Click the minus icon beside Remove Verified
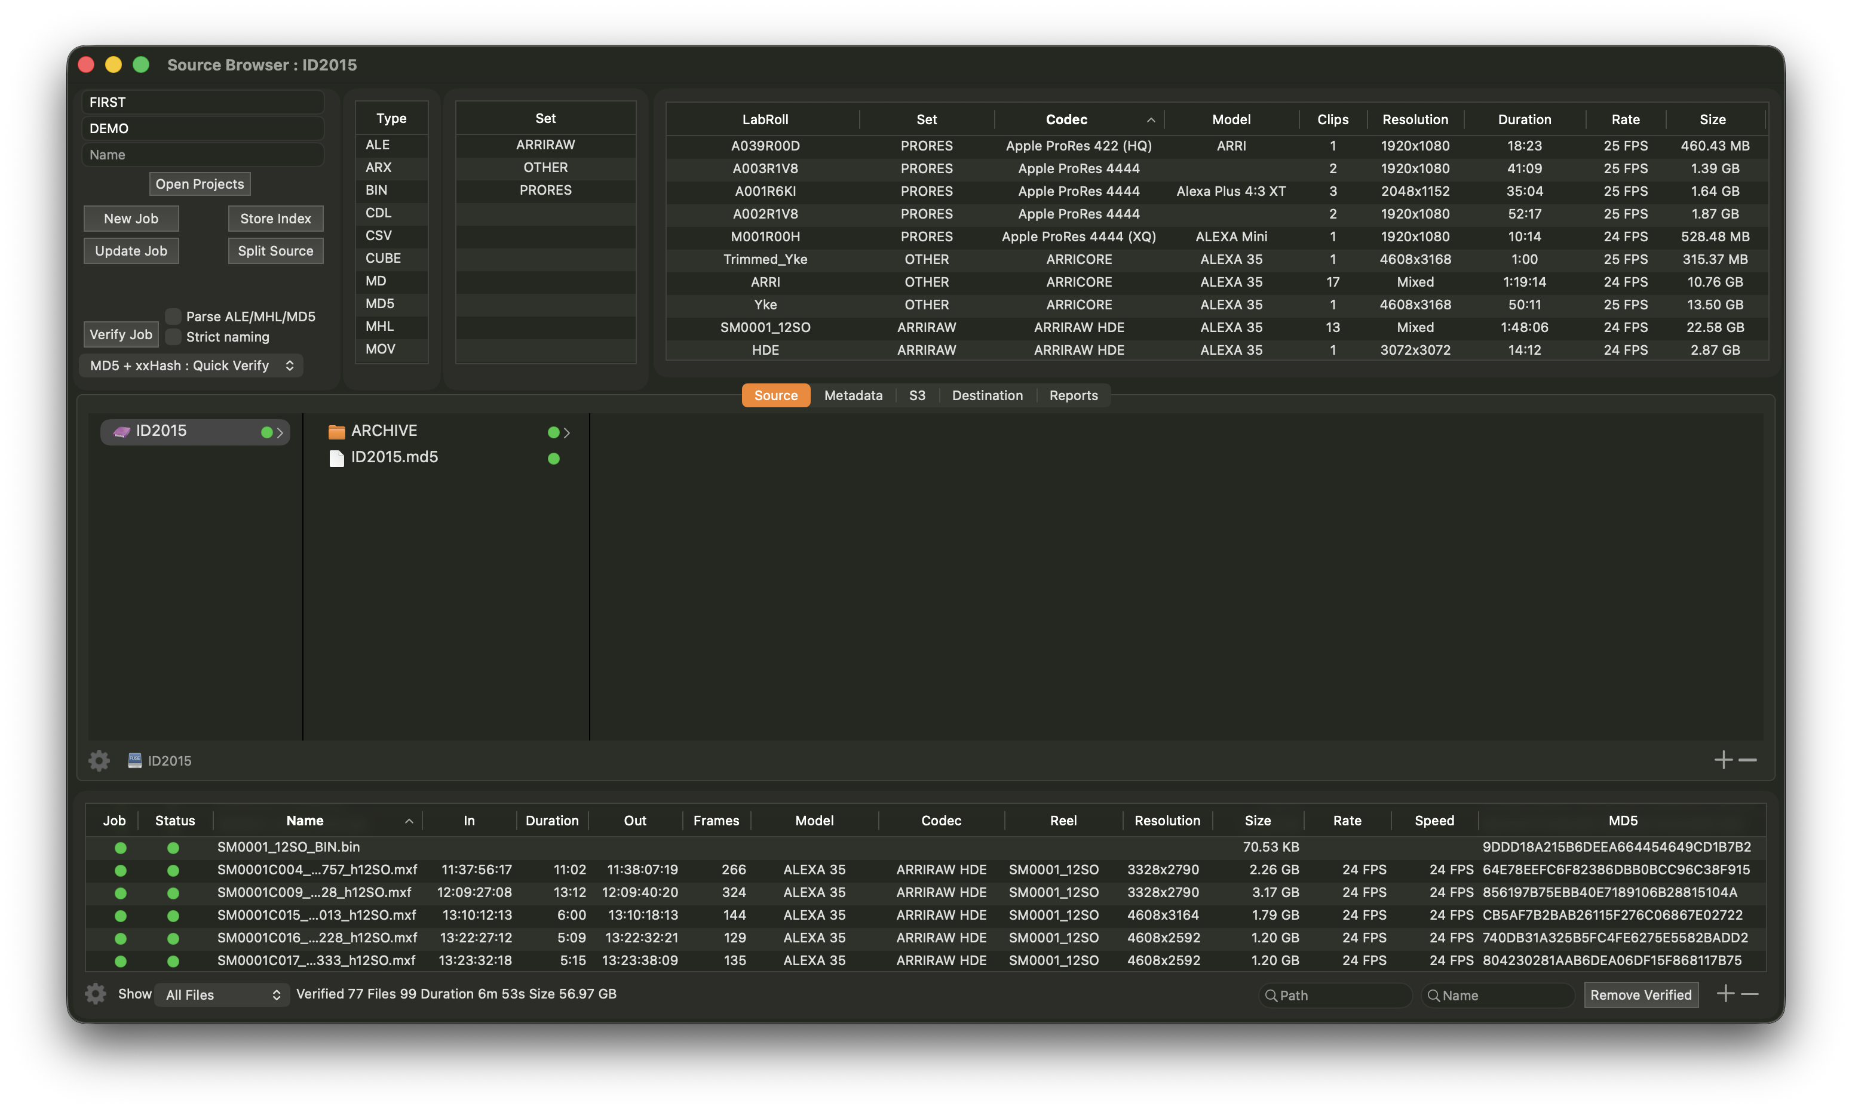The image size is (1852, 1112). pos(1750,994)
